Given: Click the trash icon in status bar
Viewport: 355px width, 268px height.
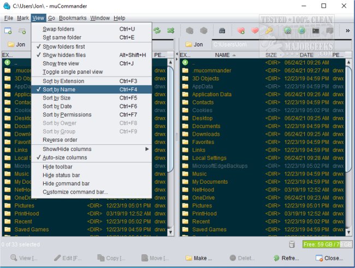Looking at the screenshot, I should click(x=292, y=244).
